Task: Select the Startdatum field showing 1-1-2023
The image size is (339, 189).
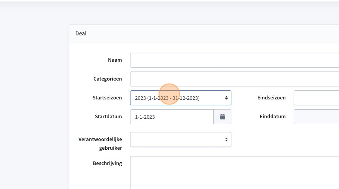Action: [x=172, y=117]
